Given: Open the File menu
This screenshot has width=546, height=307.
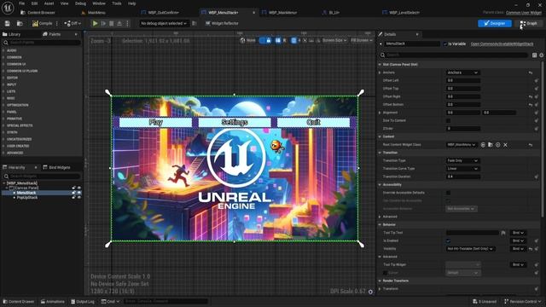Looking at the screenshot, I should coord(21,3).
